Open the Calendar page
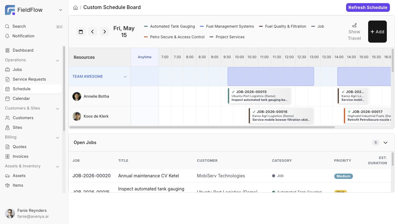The height and width of the screenshot is (224, 398). click(x=32, y=99)
